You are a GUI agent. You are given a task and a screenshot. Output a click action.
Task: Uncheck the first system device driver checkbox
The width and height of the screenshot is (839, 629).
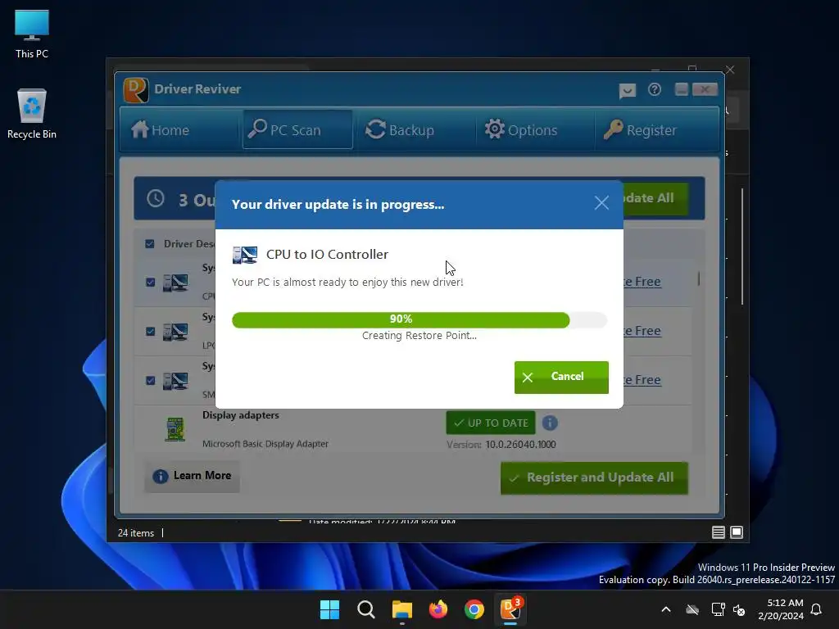151,282
